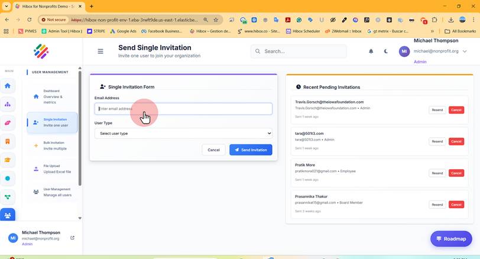Click the hamburger menu icon

(100, 51)
